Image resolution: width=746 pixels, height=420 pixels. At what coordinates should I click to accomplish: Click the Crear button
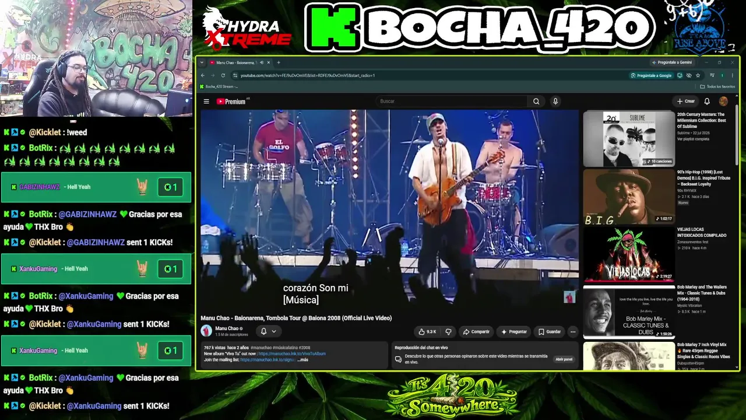pyautogui.click(x=686, y=101)
